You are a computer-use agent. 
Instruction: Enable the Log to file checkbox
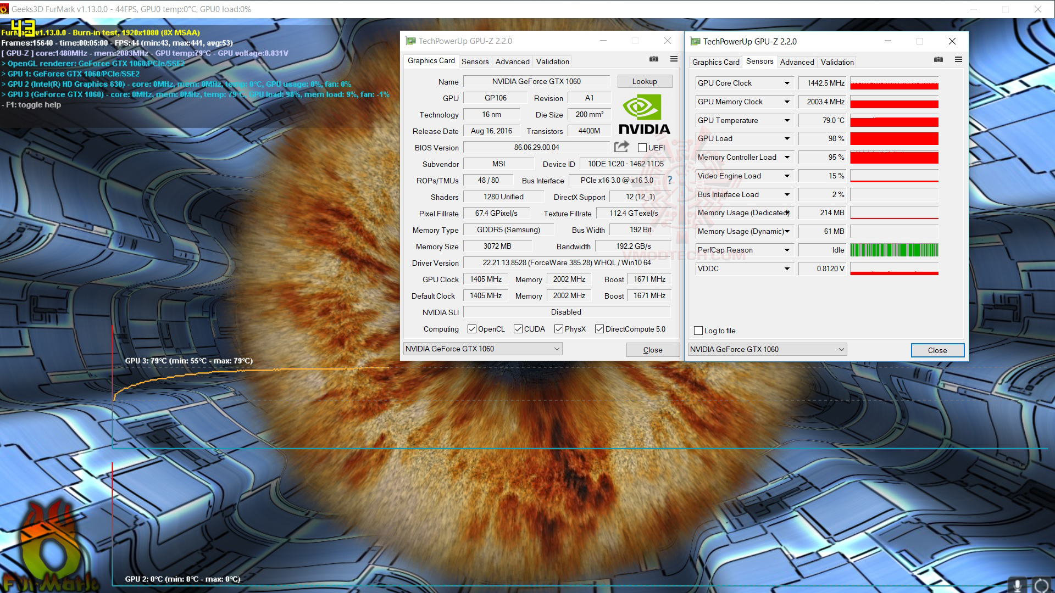[x=698, y=331]
